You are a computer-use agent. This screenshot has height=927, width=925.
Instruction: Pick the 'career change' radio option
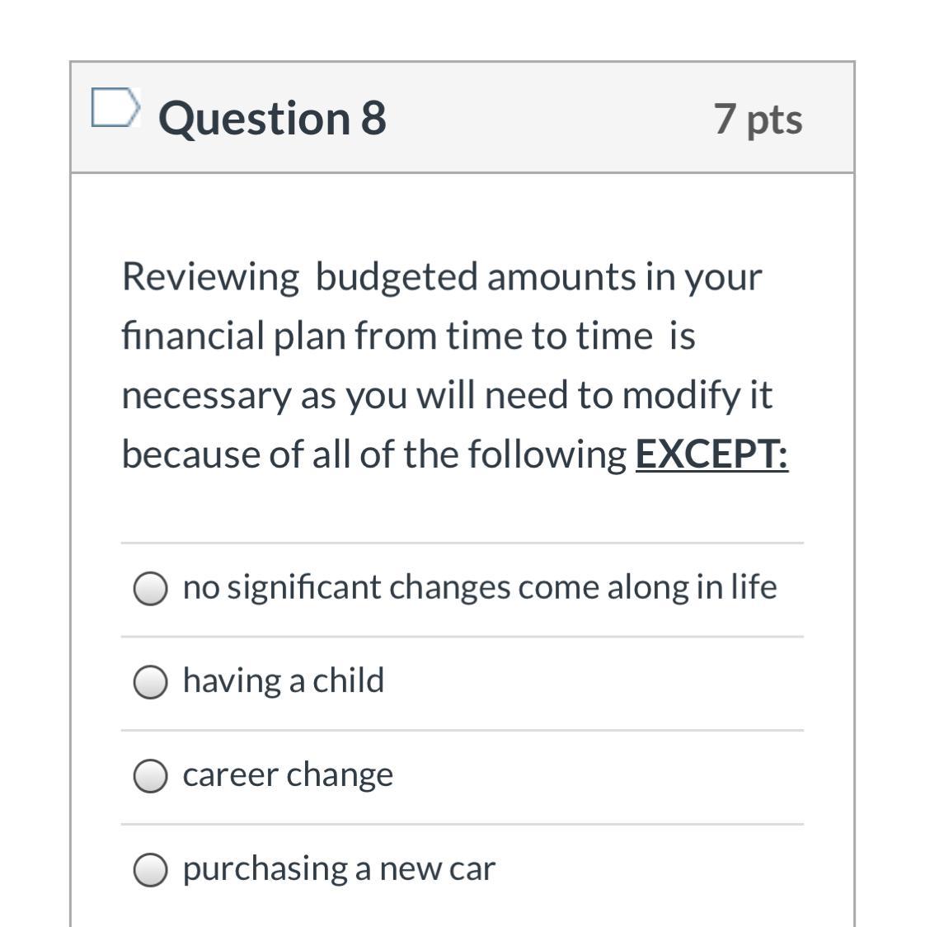[x=150, y=776]
